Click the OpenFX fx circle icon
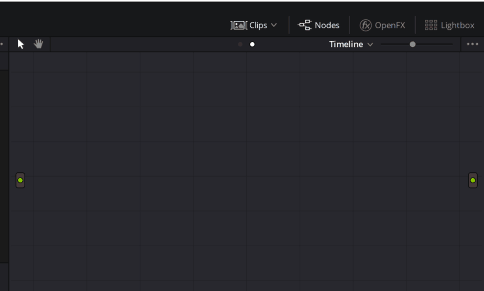The height and width of the screenshot is (291, 484). (x=366, y=25)
